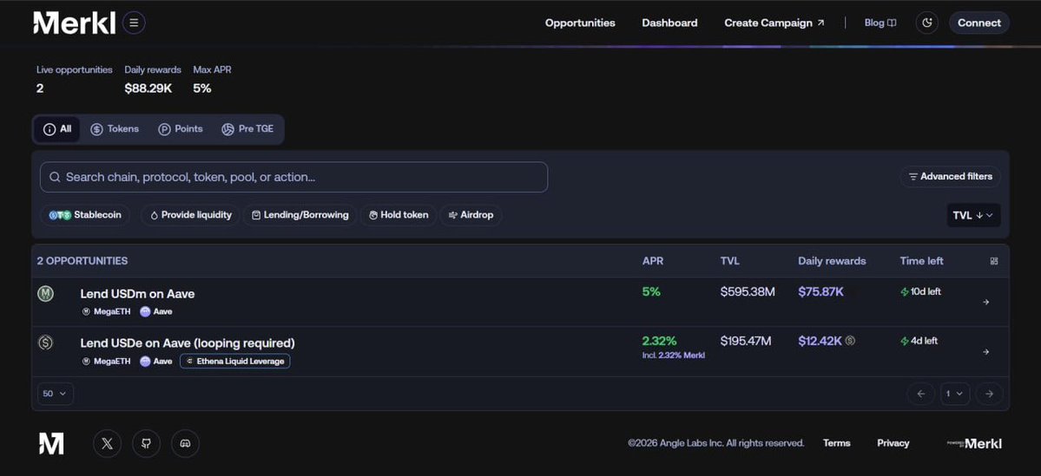Click the Connect wallet button
1041x476 pixels.
tap(979, 23)
